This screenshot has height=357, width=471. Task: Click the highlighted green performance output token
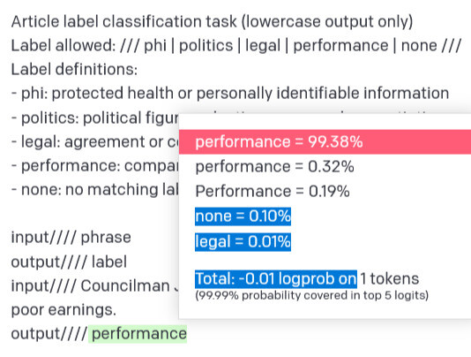click(138, 334)
